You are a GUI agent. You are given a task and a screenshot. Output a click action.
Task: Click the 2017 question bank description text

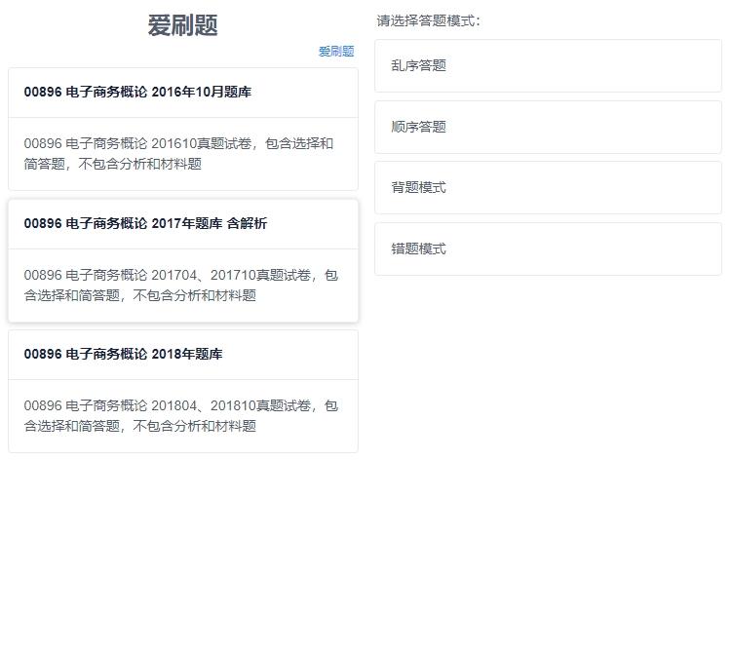(x=180, y=286)
